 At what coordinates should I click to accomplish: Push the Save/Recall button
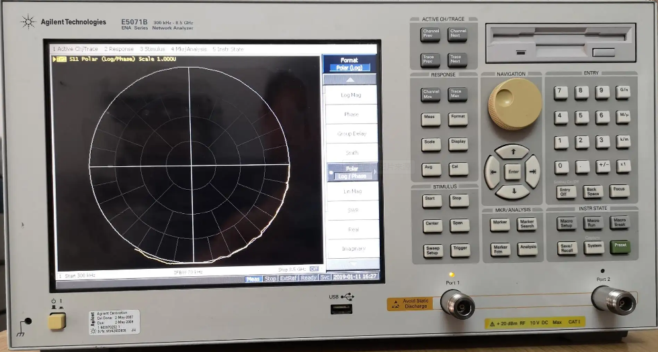[x=567, y=248]
